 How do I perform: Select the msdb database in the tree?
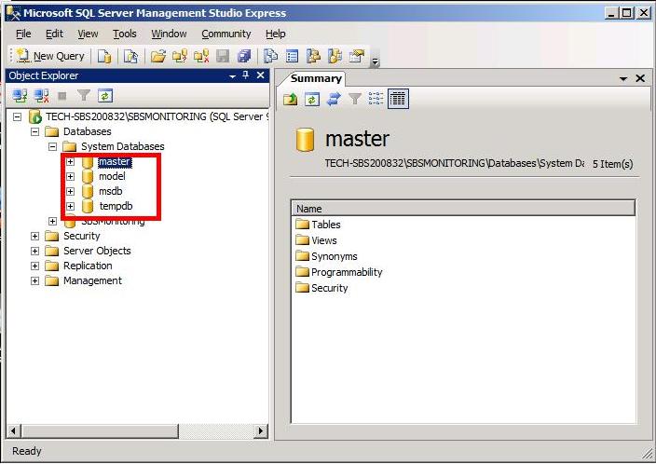pyautogui.click(x=111, y=192)
